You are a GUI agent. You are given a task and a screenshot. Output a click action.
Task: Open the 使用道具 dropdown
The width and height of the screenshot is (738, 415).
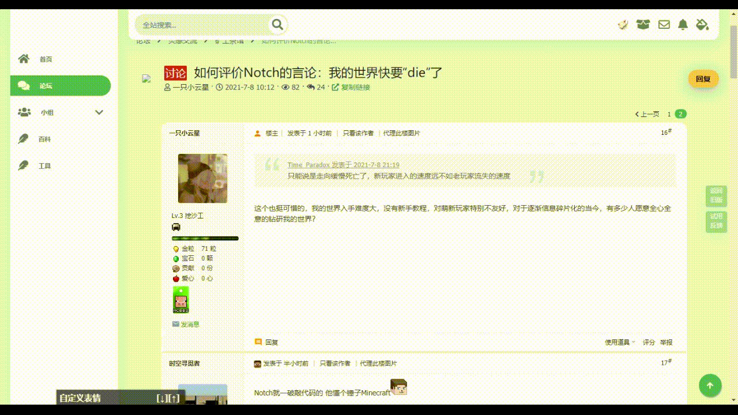pyautogui.click(x=620, y=342)
